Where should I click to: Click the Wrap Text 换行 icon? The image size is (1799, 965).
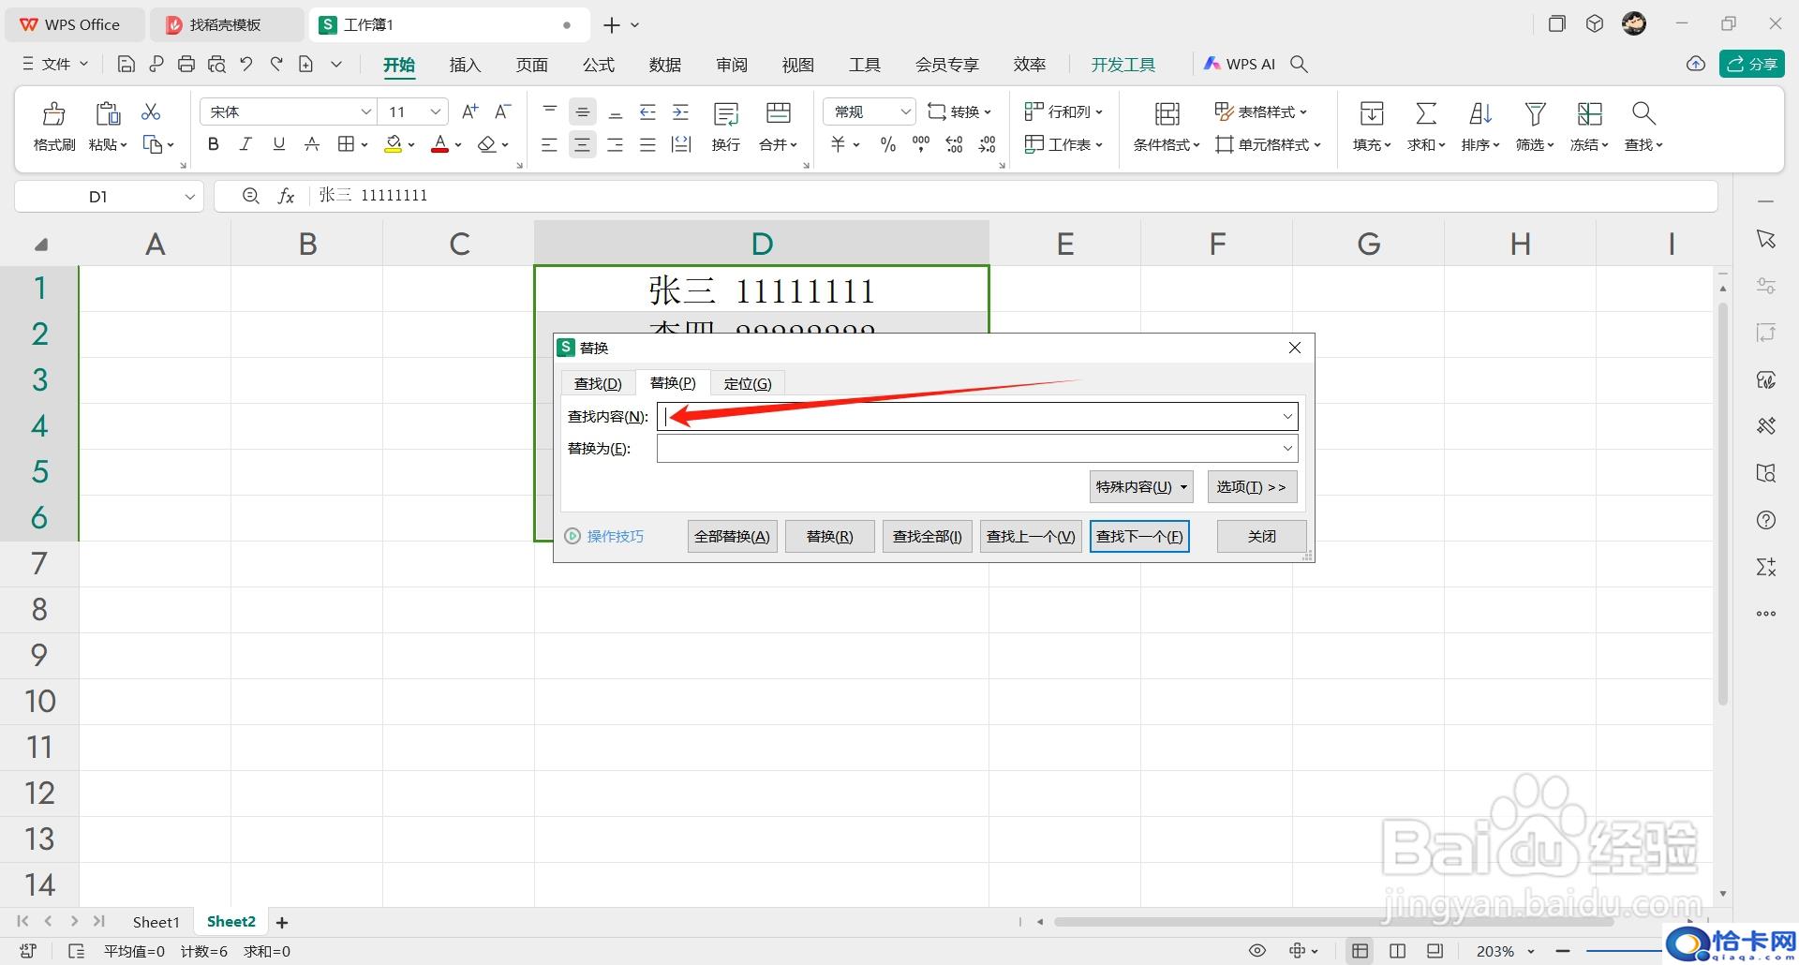pos(726,113)
